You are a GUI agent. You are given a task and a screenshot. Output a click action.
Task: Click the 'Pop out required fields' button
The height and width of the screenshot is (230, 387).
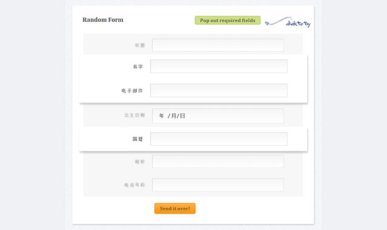pyautogui.click(x=227, y=20)
